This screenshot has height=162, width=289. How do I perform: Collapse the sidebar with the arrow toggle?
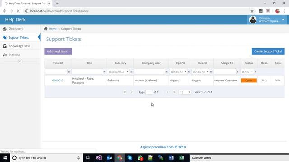coord(20,61)
